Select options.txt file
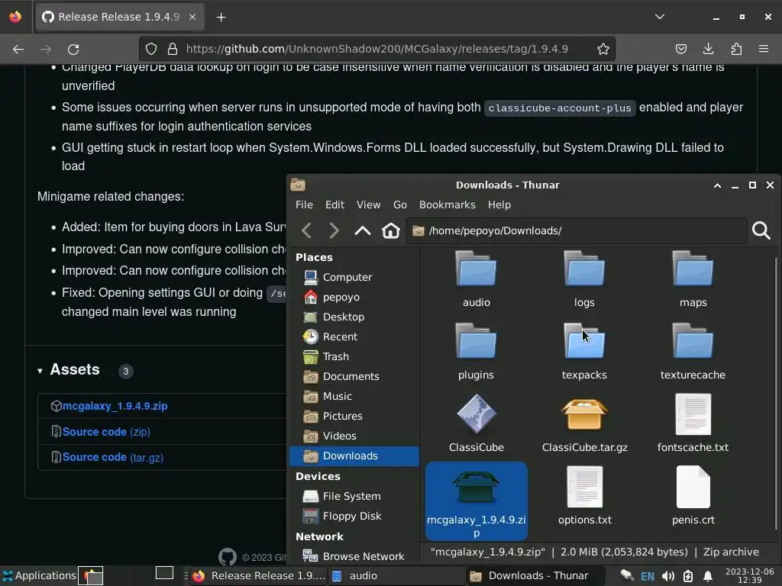This screenshot has height=586, width=782. 584,496
